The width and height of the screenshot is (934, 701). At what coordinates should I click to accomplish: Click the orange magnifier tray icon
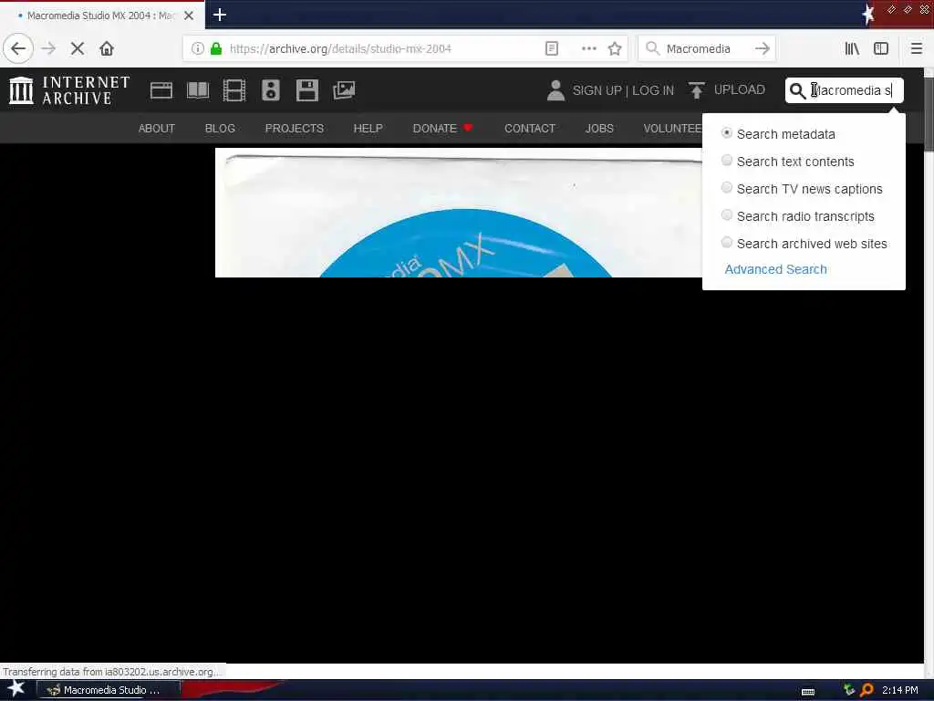coord(867,690)
